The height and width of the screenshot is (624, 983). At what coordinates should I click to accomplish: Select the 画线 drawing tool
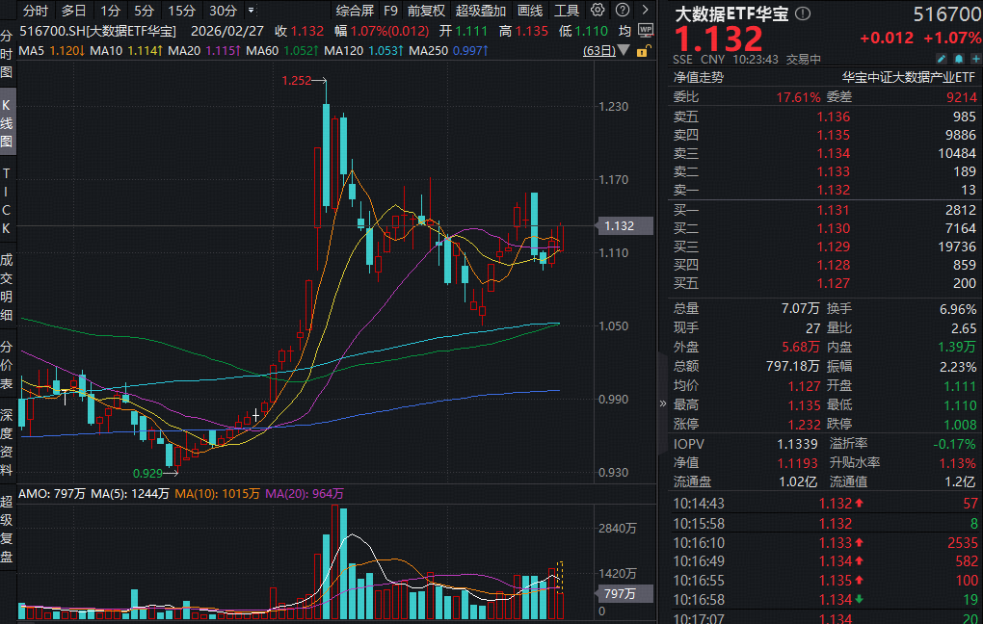(529, 10)
